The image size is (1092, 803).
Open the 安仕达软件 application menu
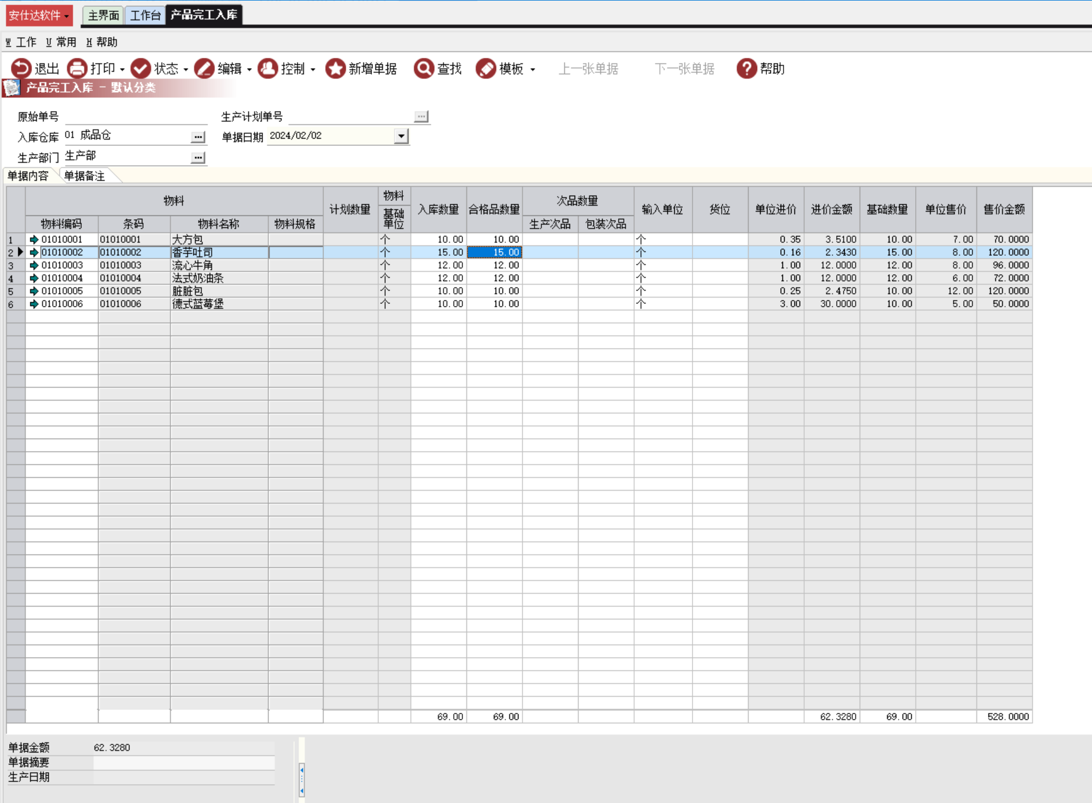(x=39, y=15)
